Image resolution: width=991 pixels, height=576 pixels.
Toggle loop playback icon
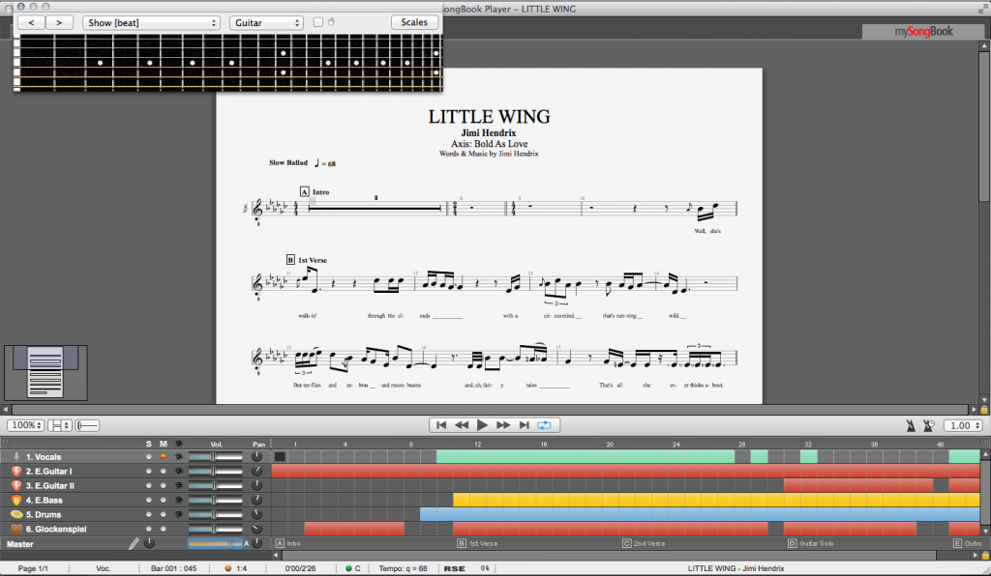point(544,425)
